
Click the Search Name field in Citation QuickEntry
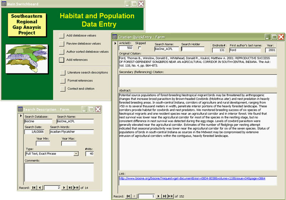click(x=167, y=49)
